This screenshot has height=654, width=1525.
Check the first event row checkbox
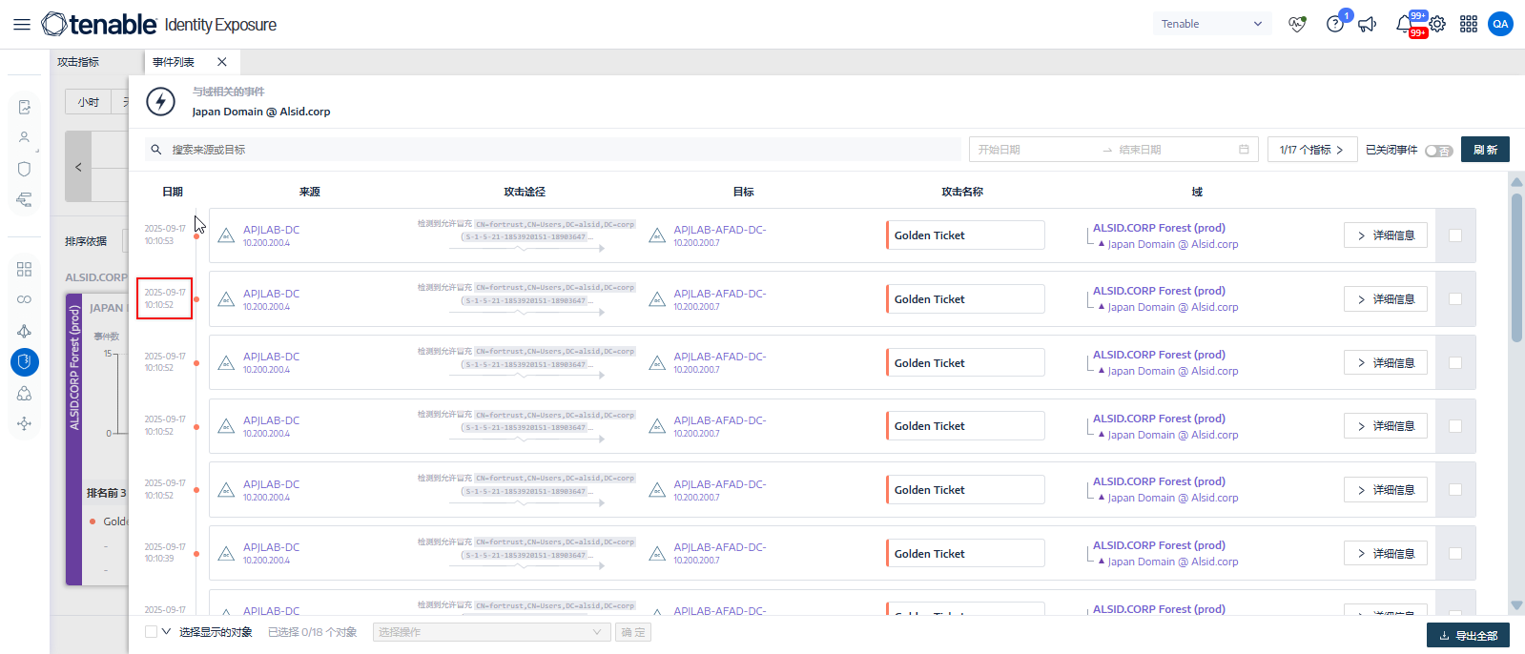pos(1455,235)
